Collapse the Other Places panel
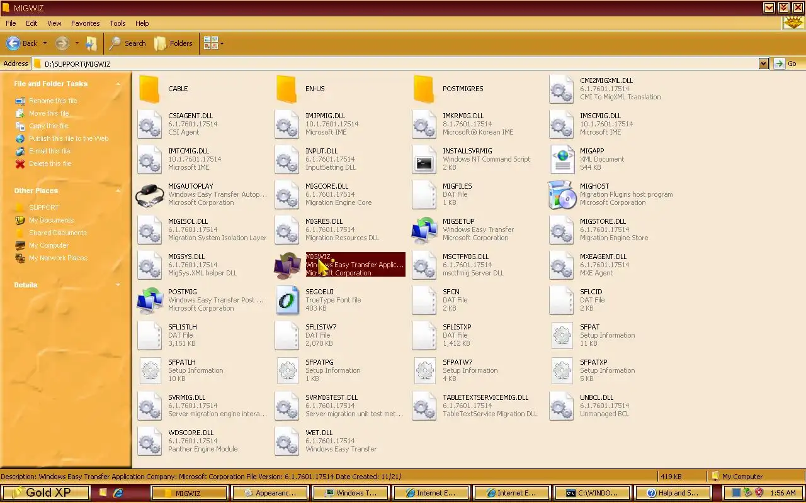The image size is (806, 503). (118, 191)
